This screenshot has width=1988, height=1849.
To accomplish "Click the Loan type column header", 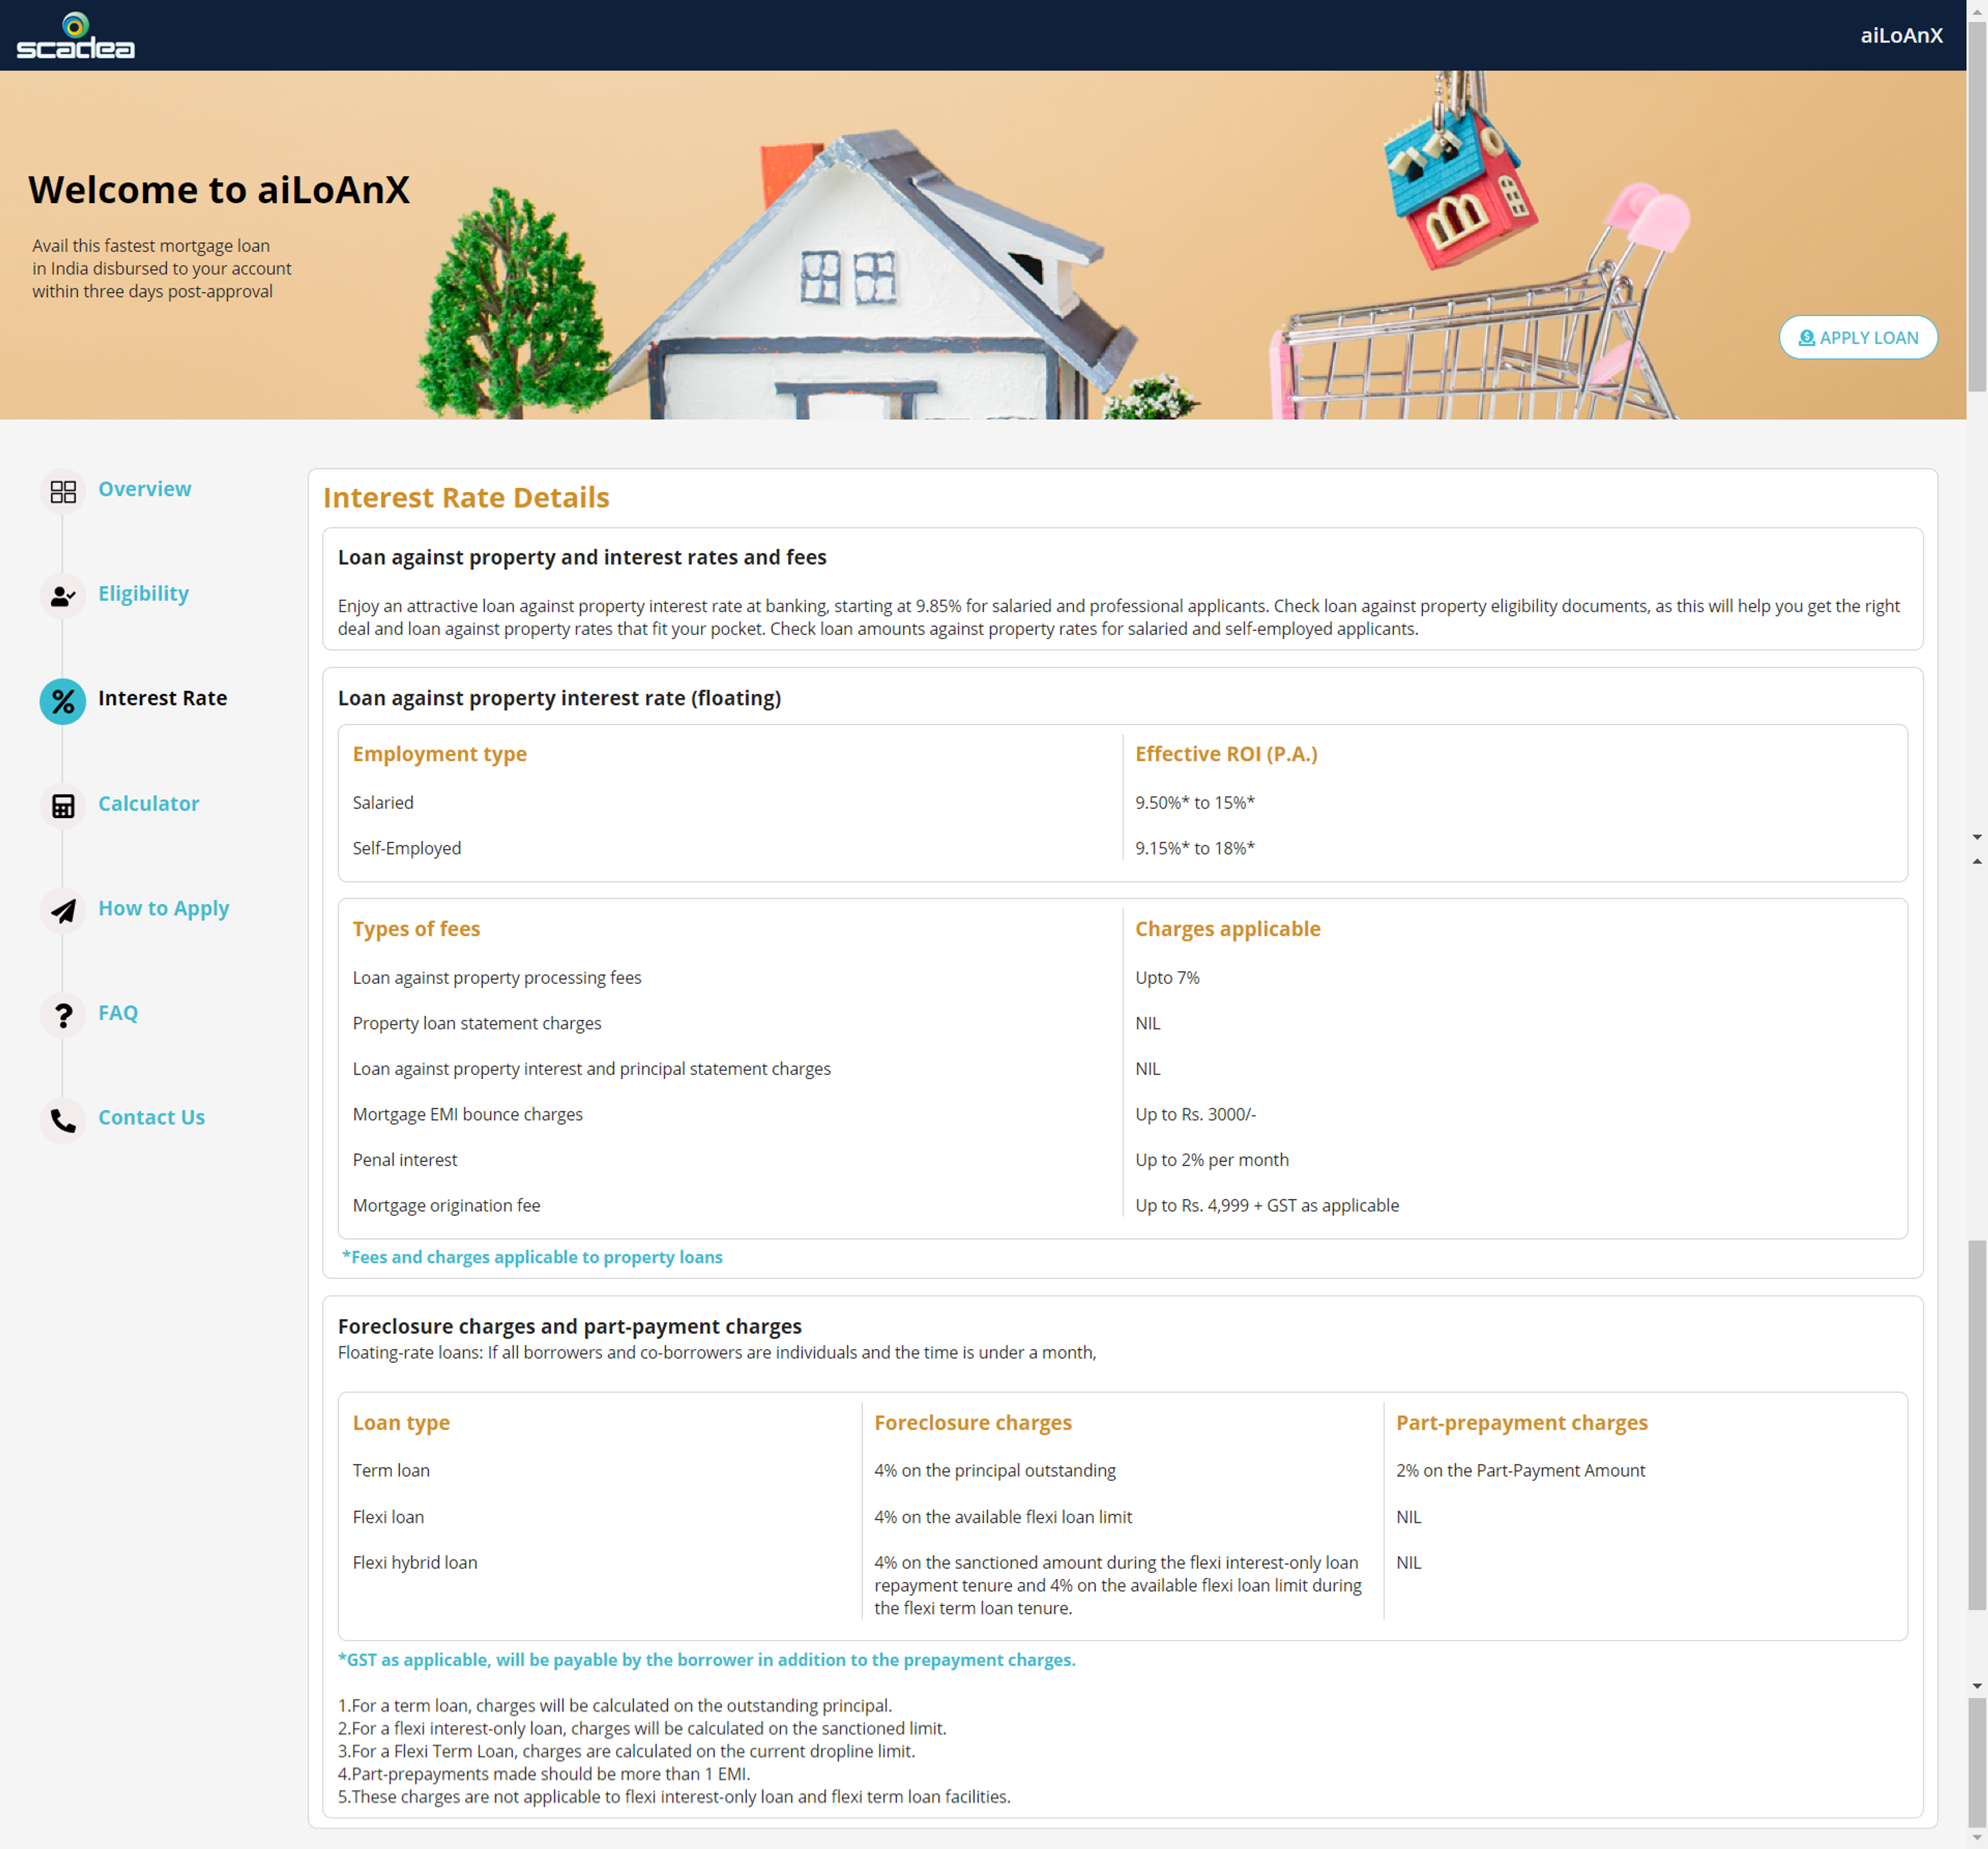I will [401, 1422].
